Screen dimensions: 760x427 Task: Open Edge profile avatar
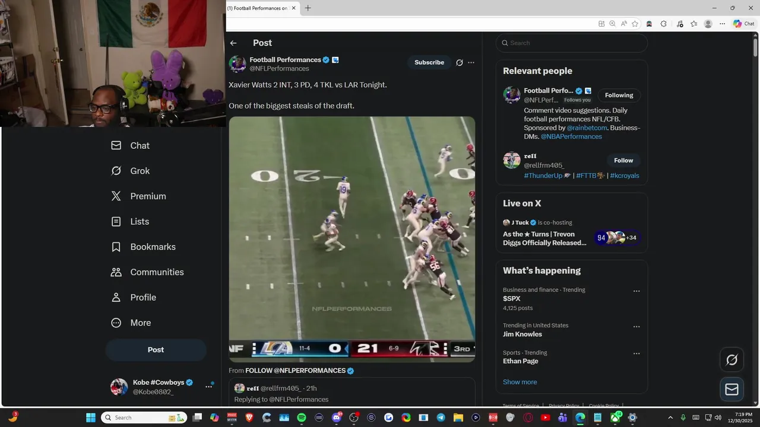pyautogui.click(x=708, y=24)
